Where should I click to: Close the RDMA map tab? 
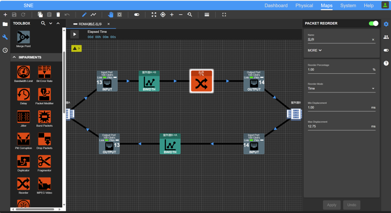(x=109, y=24)
